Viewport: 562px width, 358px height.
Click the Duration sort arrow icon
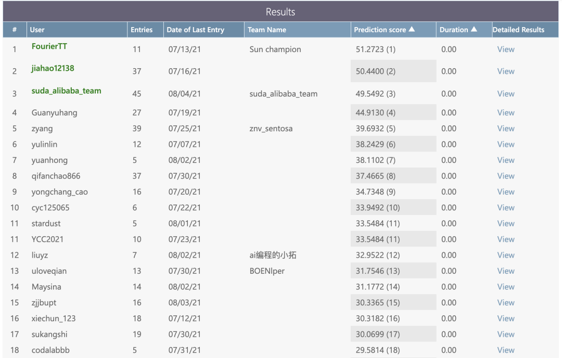click(x=474, y=30)
